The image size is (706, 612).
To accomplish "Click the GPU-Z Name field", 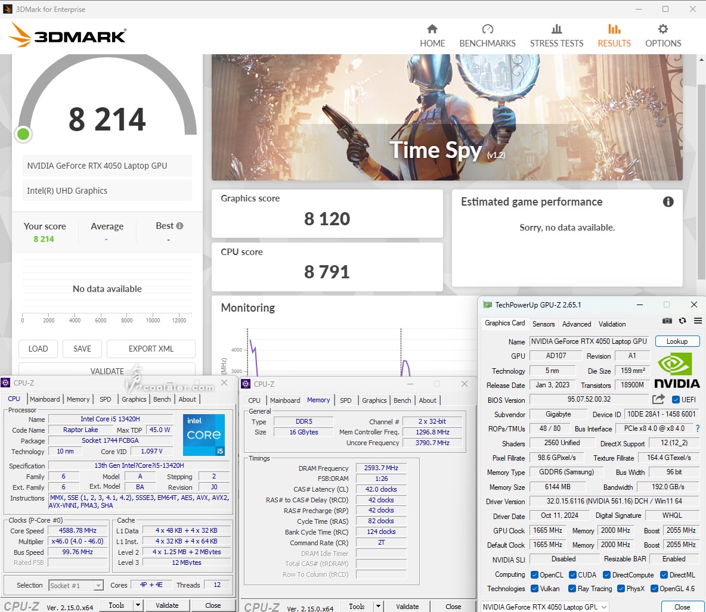I will coord(589,341).
